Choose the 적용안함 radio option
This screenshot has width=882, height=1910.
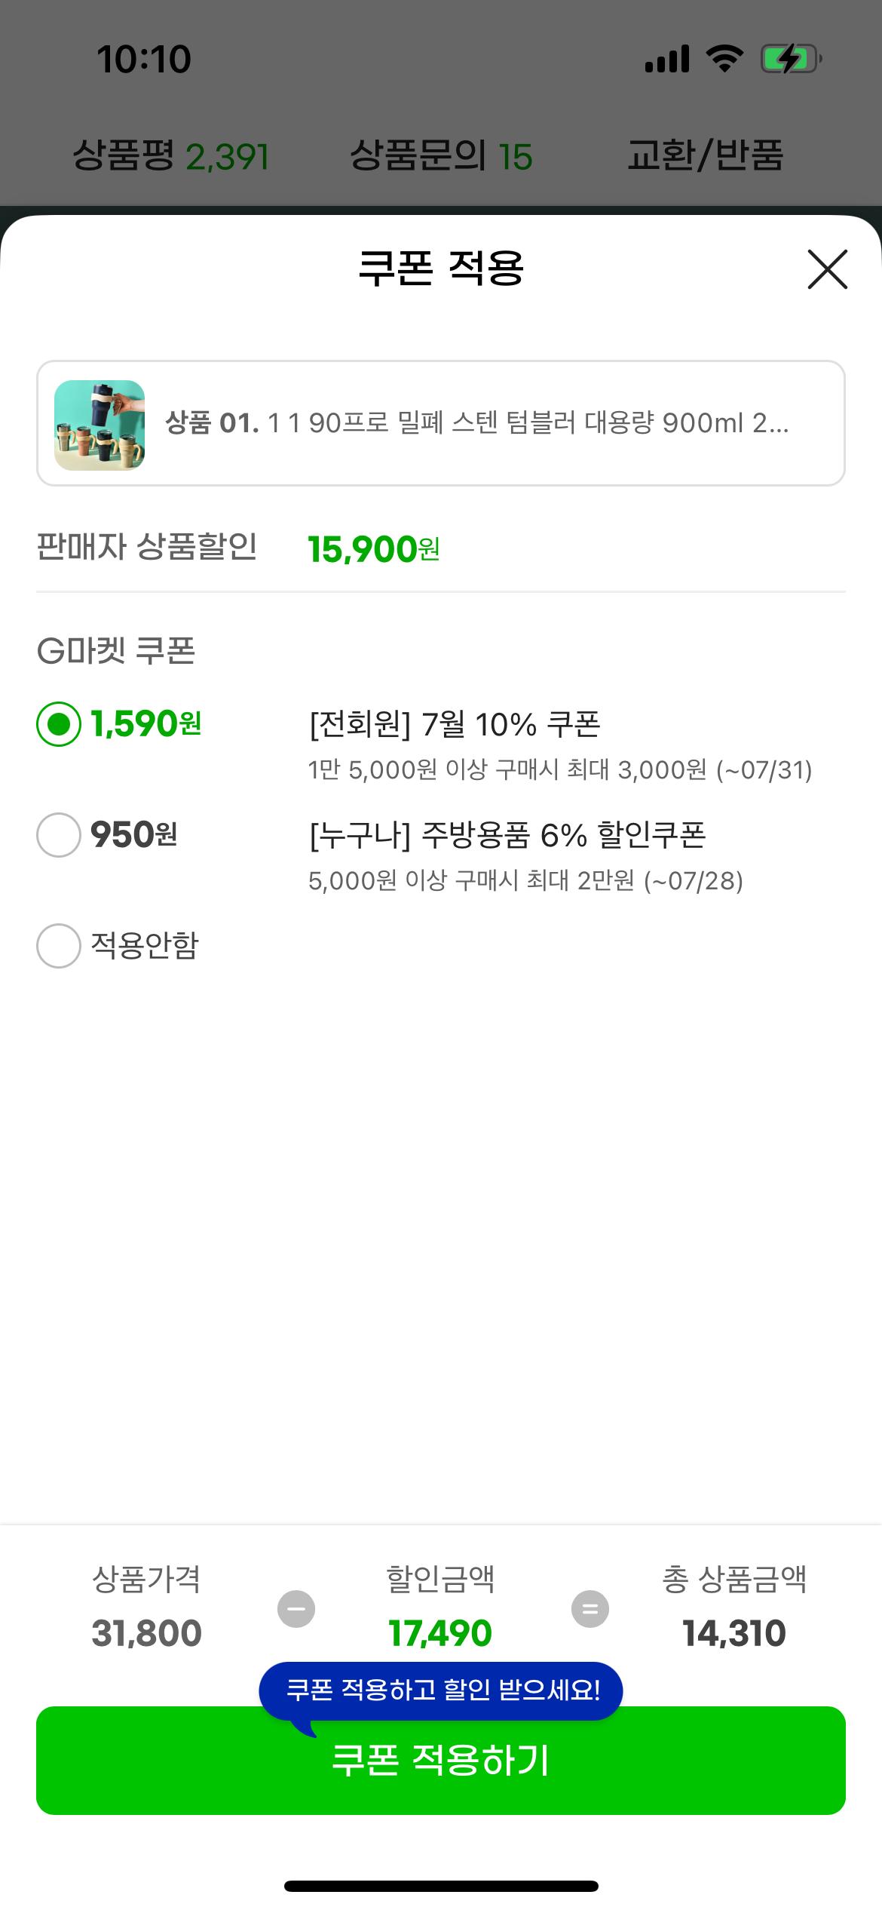[x=59, y=945]
